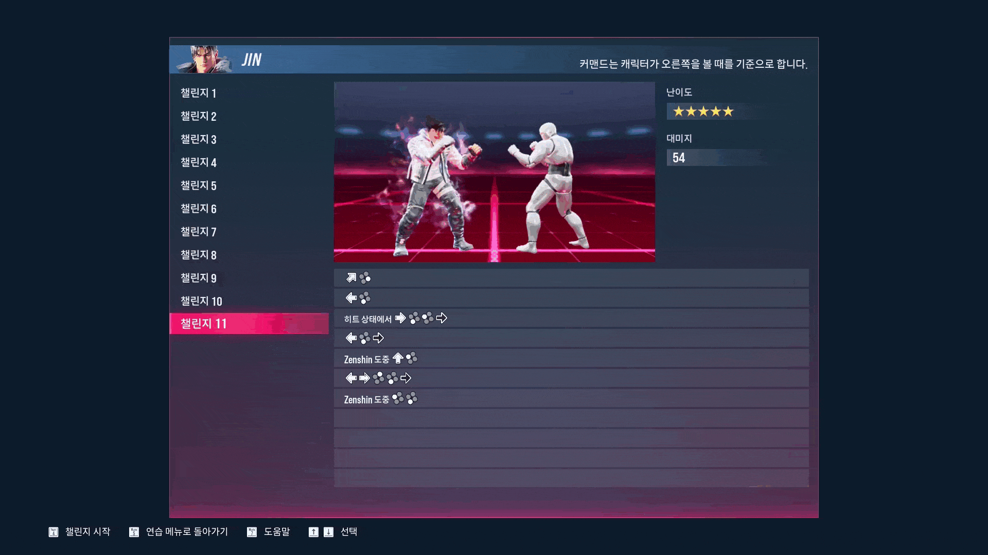Select 챌린지 1 from the list
Screen dimensions: 988x555
pos(198,93)
